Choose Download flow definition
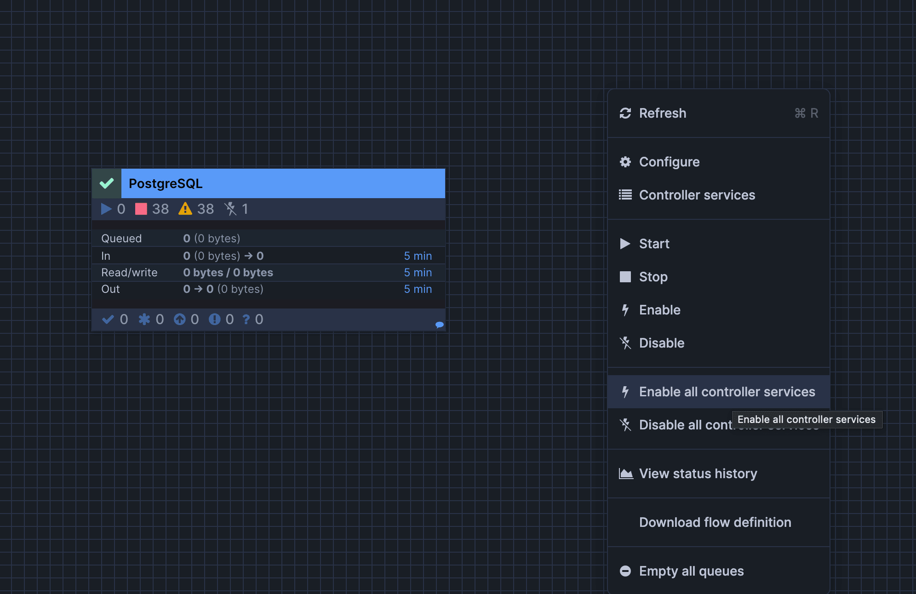Screen dimensions: 916x594 click(x=719, y=522)
